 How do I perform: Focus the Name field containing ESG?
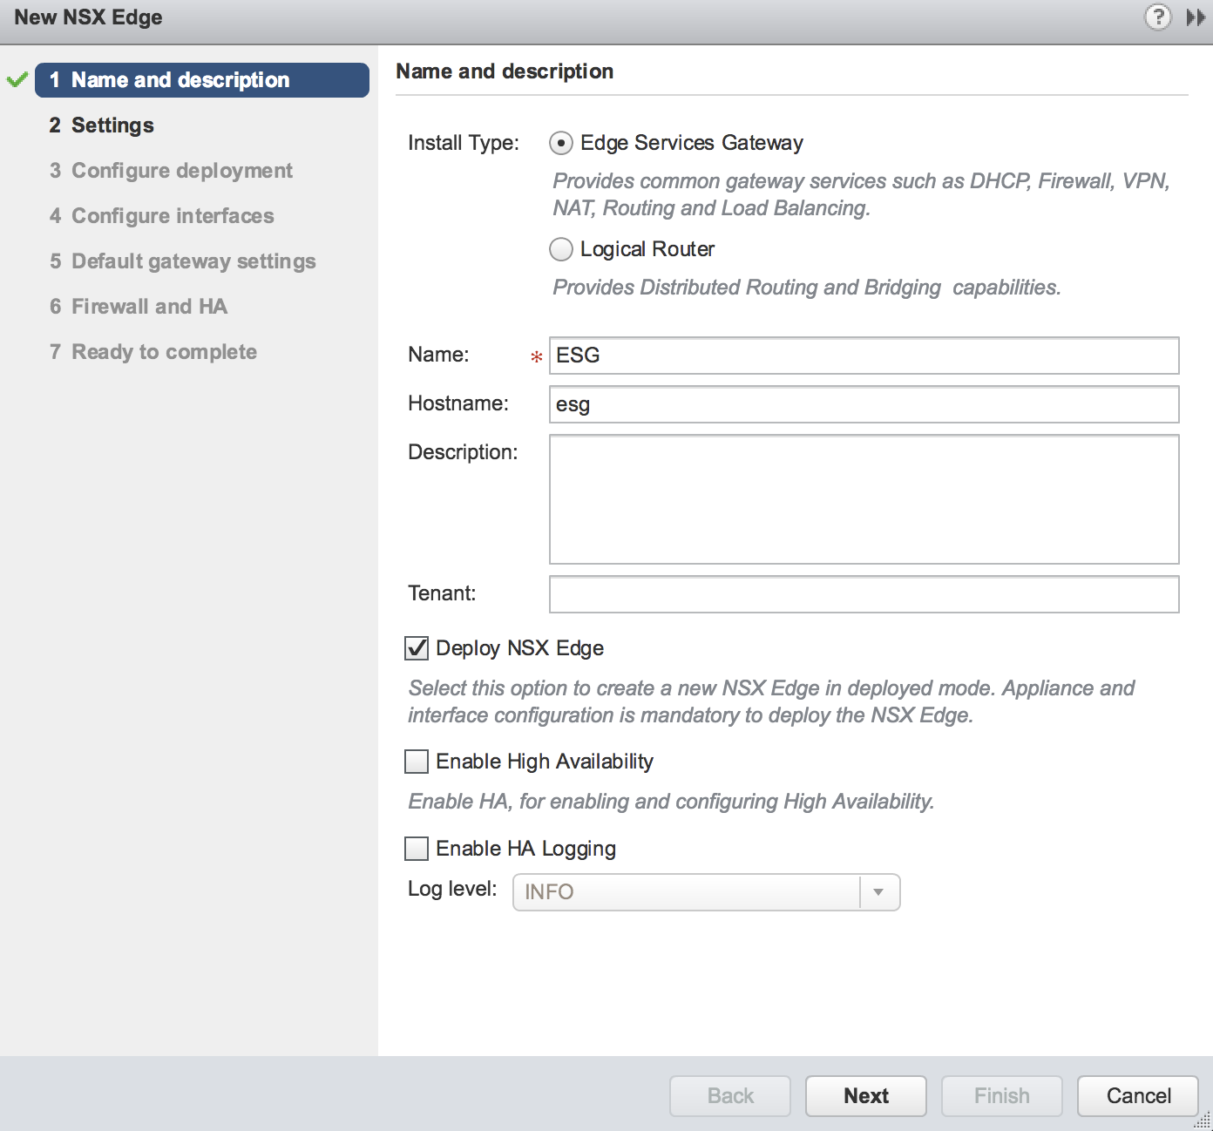tap(864, 356)
